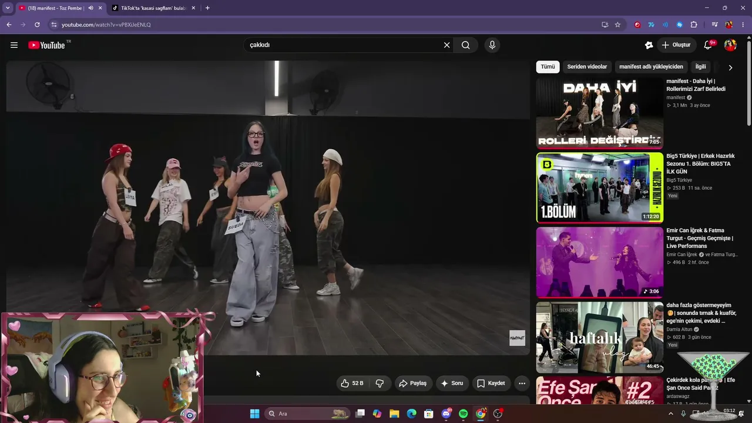
Task: Open the Chrome three-dot menu
Action: point(743,25)
